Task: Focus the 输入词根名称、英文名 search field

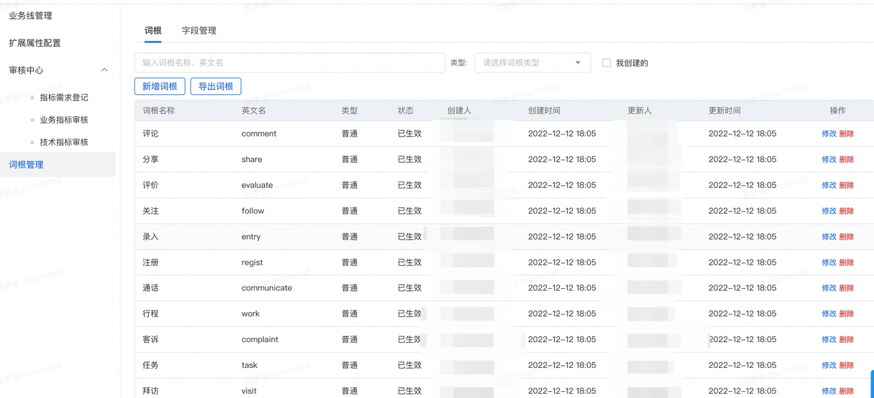Action: pyautogui.click(x=290, y=63)
